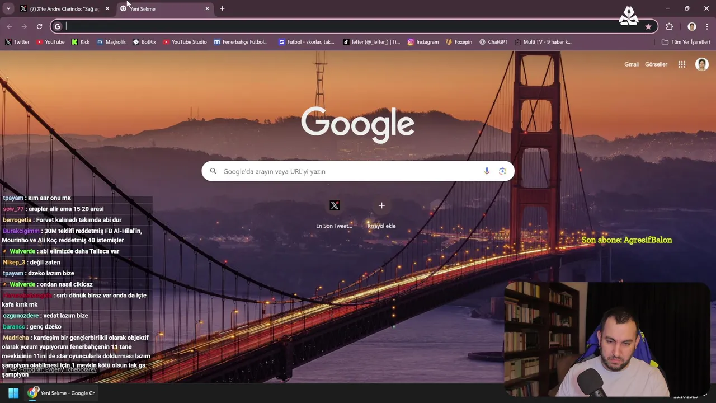
Task: Search by image with Lens icon
Action: pyautogui.click(x=502, y=171)
